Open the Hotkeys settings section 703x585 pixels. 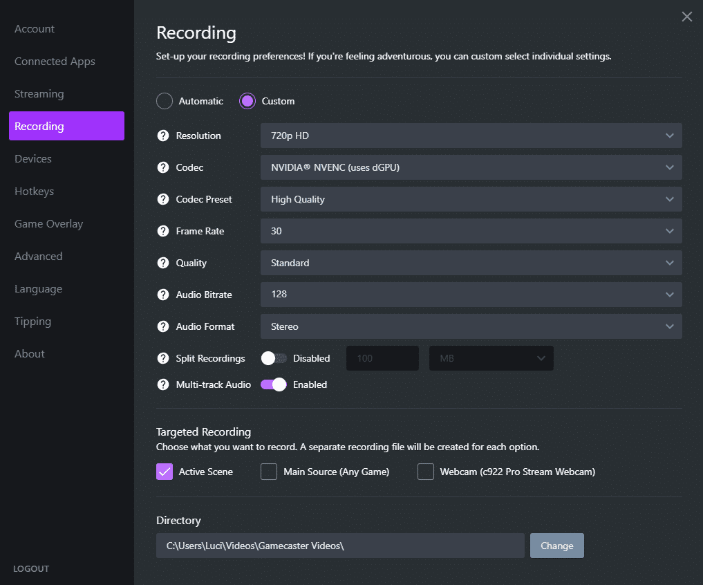point(34,192)
